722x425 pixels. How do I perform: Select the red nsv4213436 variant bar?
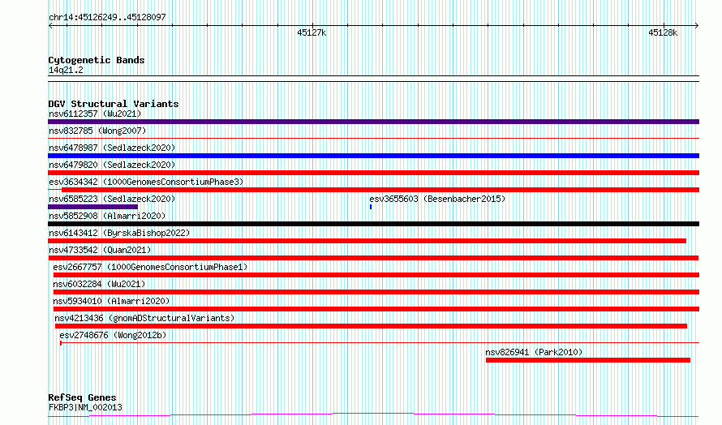[x=371, y=326]
